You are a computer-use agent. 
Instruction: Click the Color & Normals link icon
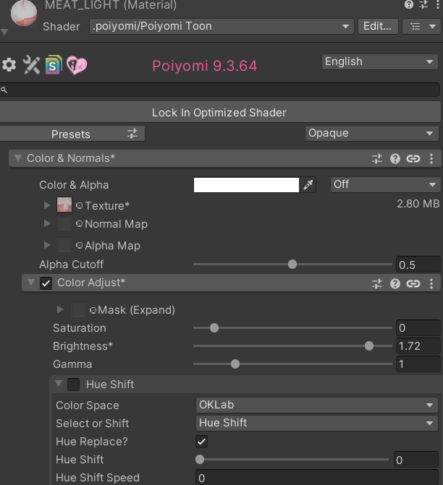[413, 159]
